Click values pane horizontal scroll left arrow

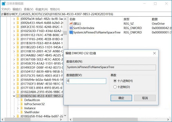71,119
